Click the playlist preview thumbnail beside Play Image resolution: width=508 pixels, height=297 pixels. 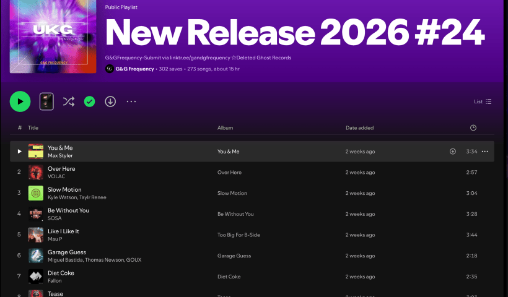(x=46, y=101)
